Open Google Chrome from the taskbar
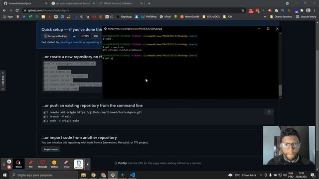 click(93, 175)
